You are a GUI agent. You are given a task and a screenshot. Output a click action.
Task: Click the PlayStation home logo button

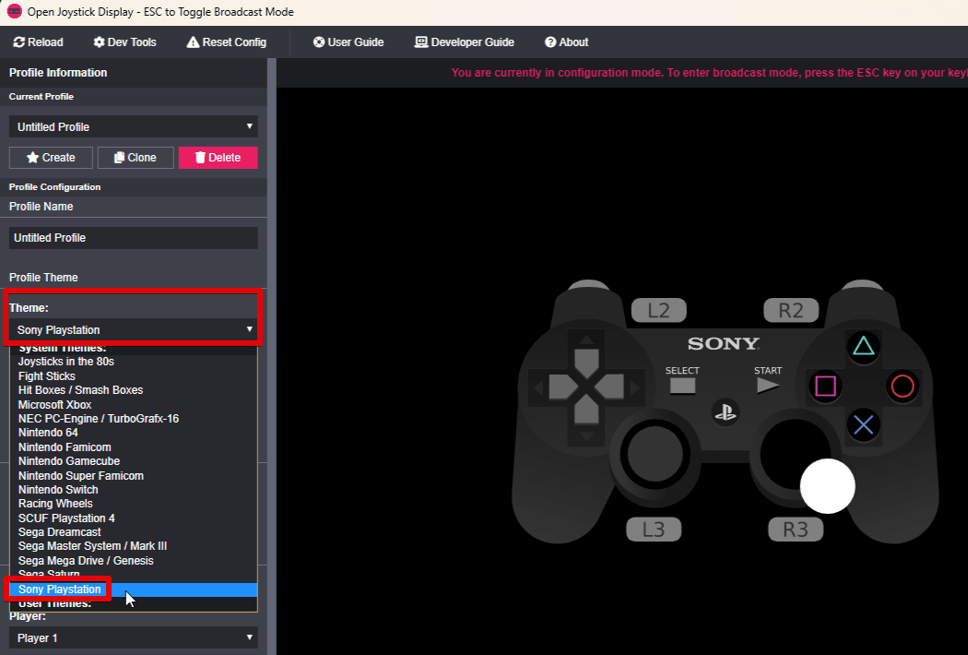pyautogui.click(x=726, y=412)
